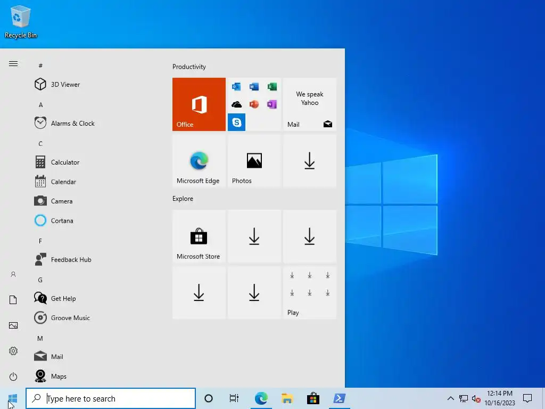The image size is (545, 409).
Task: Open the network status tray icon
Action: point(464,398)
